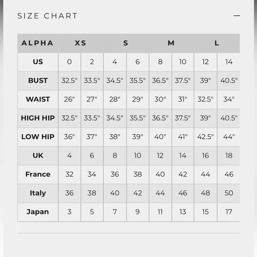The image size is (257, 257).
Task: Click the Italy row label
Action: click(38, 193)
